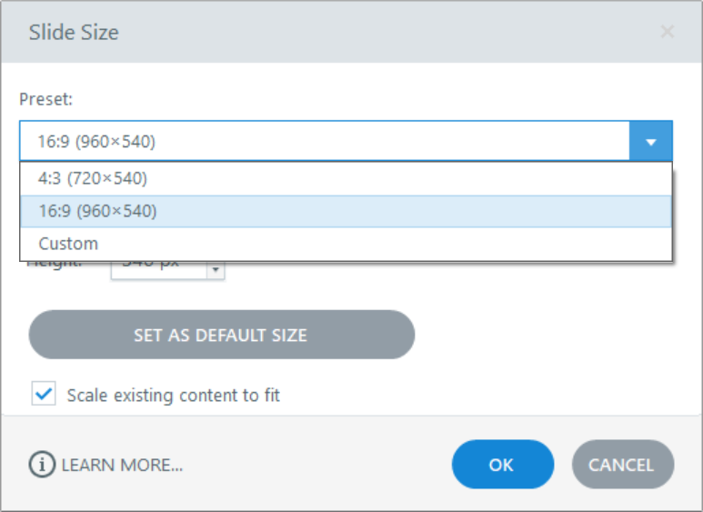Click the Preset combo box text field

coord(323,142)
